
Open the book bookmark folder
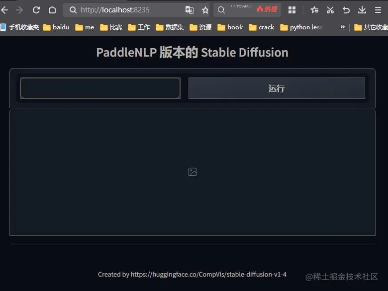pyautogui.click(x=230, y=27)
